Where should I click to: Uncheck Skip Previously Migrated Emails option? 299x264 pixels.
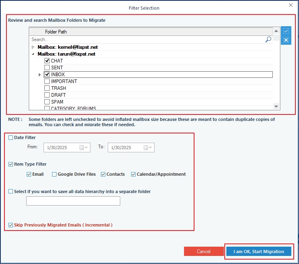click(10, 225)
